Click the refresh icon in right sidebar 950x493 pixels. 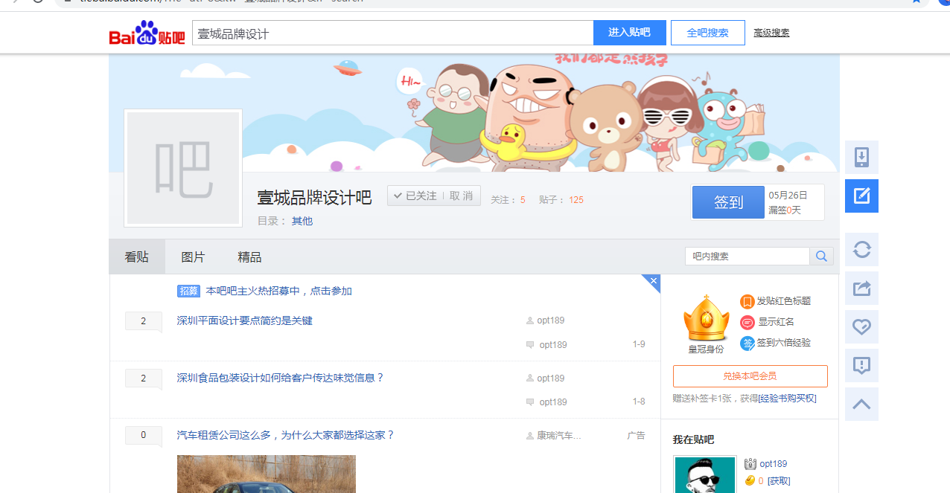(x=861, y=249)
